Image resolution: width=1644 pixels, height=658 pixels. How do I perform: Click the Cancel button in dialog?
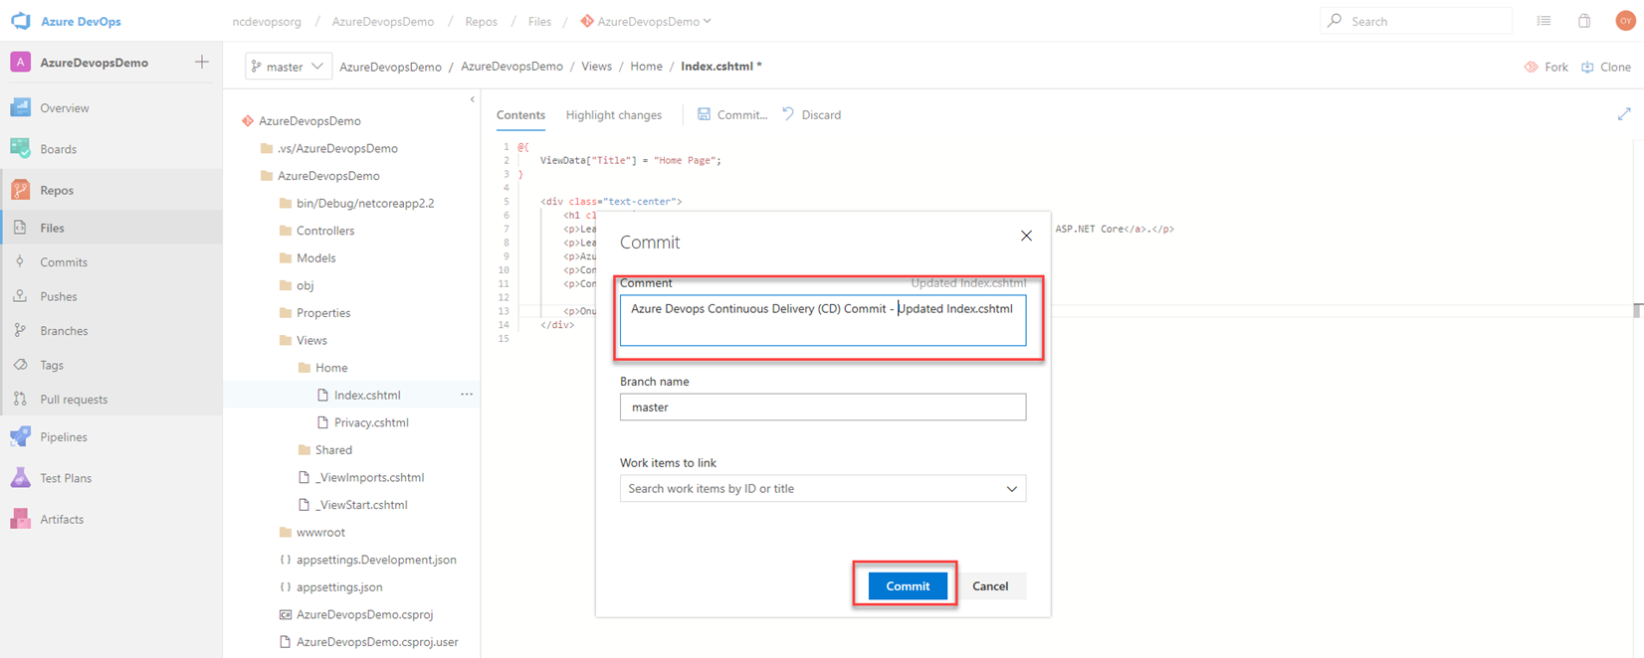[x=990, y=586]
